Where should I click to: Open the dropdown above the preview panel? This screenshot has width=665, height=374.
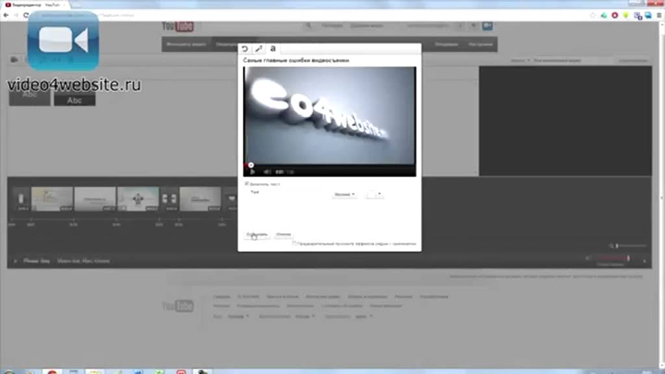tap(520, 60)
